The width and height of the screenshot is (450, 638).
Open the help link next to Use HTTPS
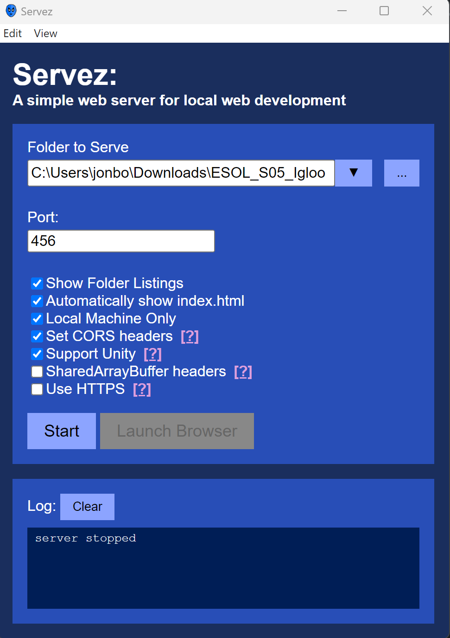[142, 389]
